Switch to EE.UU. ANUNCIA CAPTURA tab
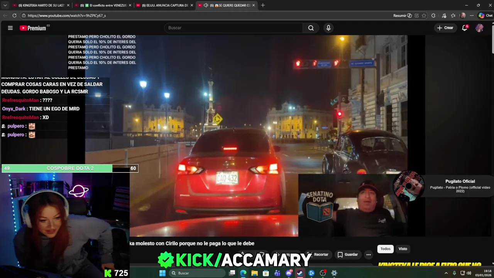 tap(165, 5)
